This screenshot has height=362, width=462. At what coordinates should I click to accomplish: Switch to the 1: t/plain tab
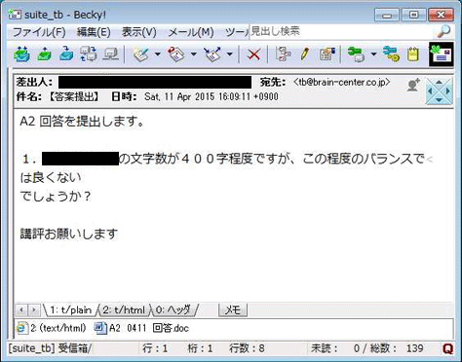70,310
